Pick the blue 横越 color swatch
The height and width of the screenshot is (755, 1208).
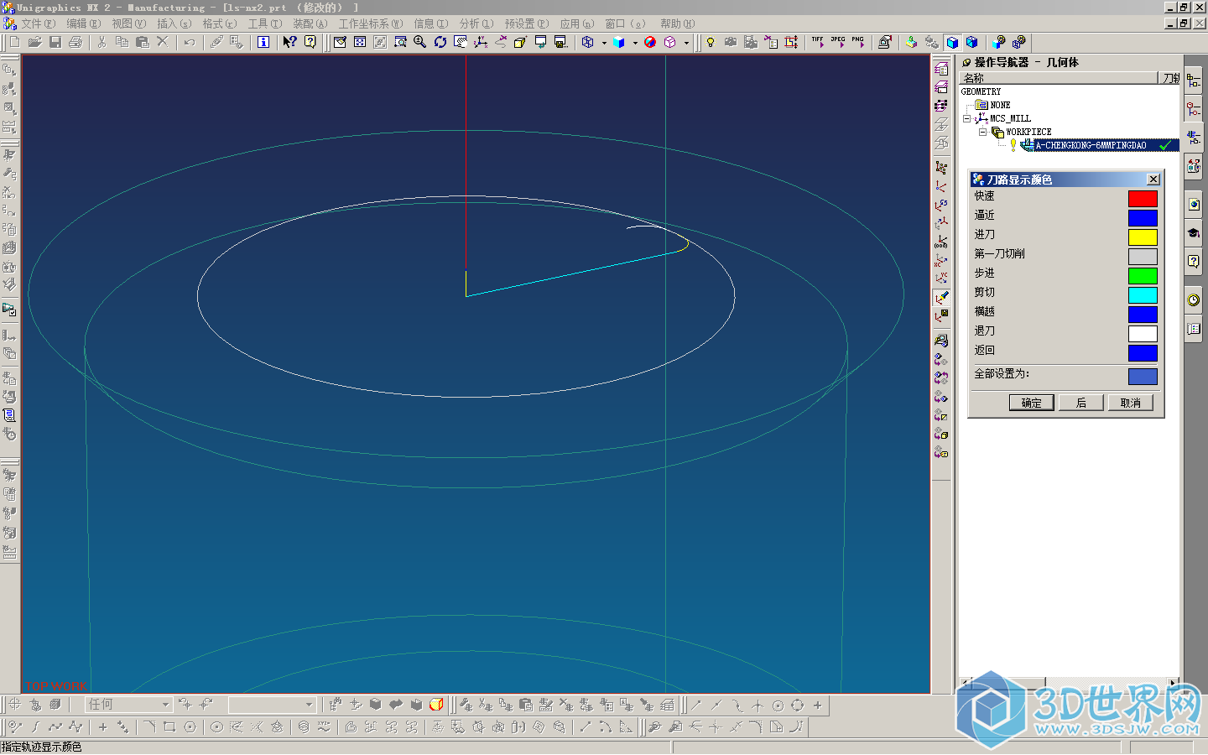pyautogui.click(x=1143, y=315)
